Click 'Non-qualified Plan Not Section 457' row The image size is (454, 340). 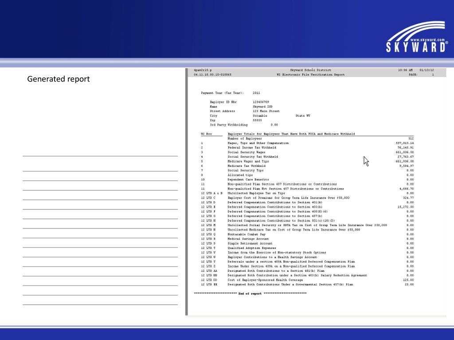coord(307,189)
